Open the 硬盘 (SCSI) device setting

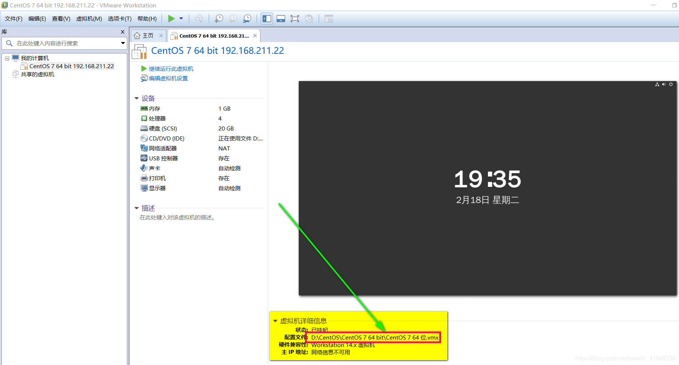tap(163, 128)
